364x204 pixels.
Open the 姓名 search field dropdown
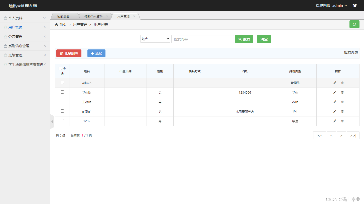pos(155,39)
